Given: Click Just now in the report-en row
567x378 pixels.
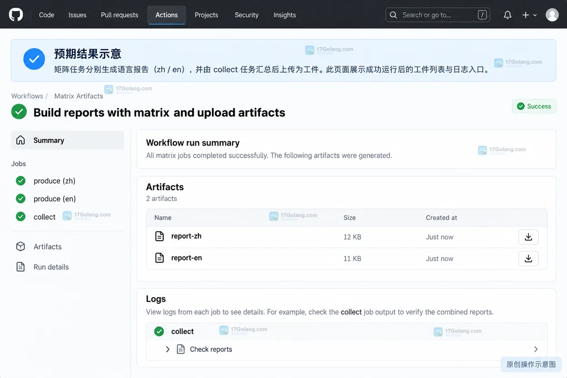Looking at the screenshot, I should click(x=439, y=259).
